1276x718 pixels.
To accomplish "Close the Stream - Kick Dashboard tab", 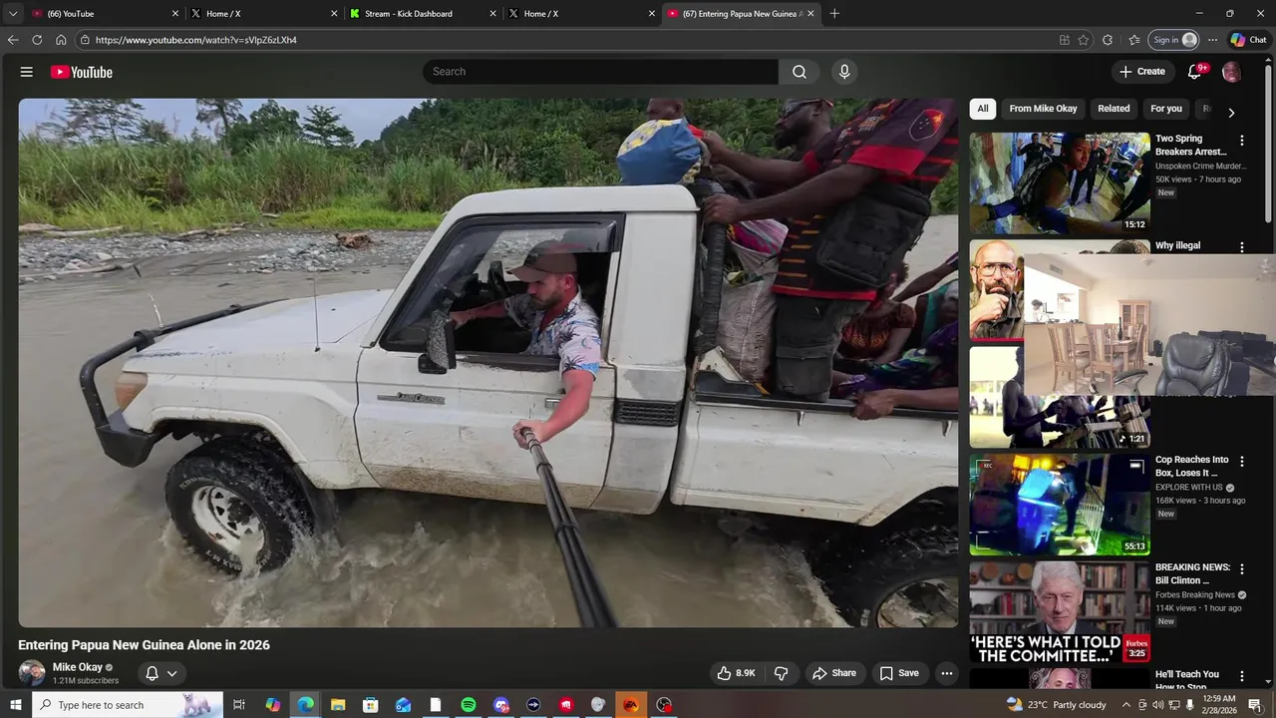I will tap(492, 14).
